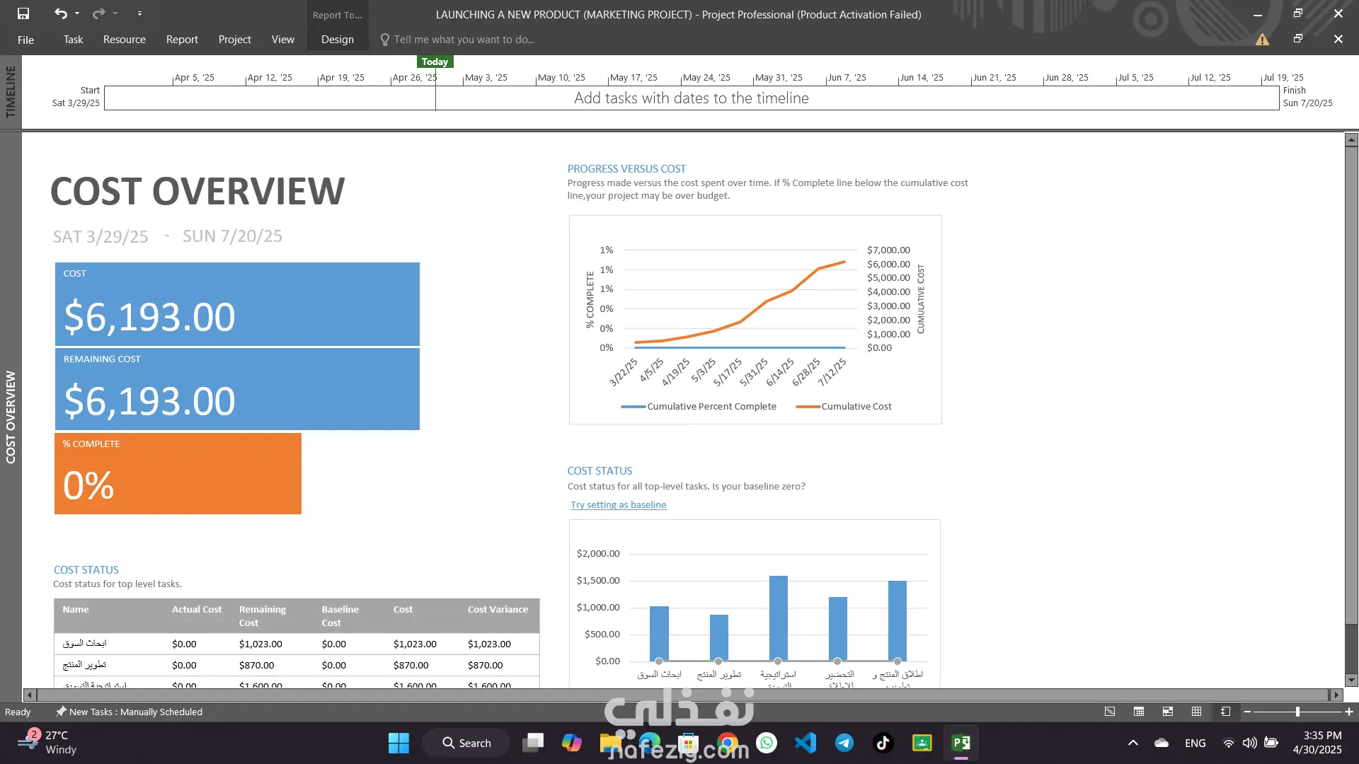Open Resource Sheet view icon
Viewport: 1359px width, 764px height.
(1196, 712)
